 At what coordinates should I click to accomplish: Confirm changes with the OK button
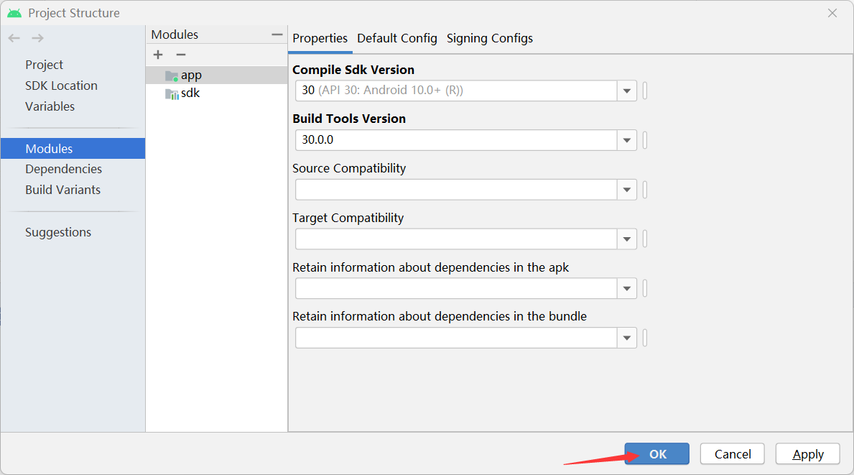pyautogui.click(x=656, y=453)
